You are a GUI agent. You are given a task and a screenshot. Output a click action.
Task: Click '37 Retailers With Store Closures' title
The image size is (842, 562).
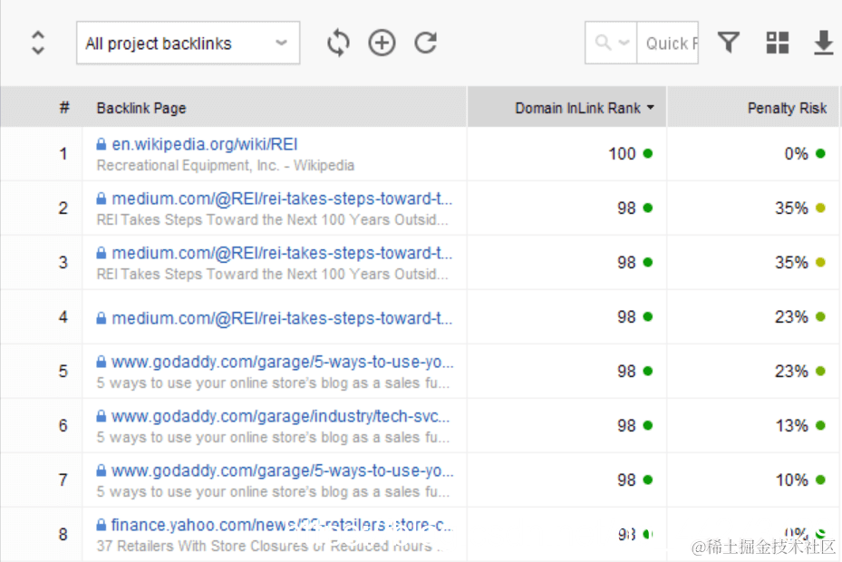pyautogui.click(x=269, y=546)
